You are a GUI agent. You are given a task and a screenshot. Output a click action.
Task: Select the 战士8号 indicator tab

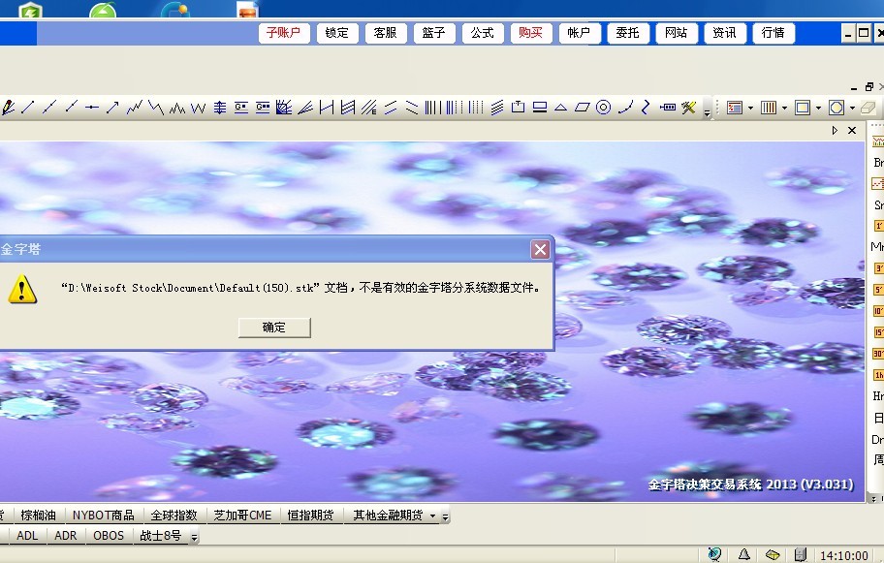(161, 536)
